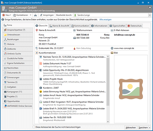Switch to the Kommunikation tab
The width and height of the screenshot is (153, 131).
(x=80, y=26)
